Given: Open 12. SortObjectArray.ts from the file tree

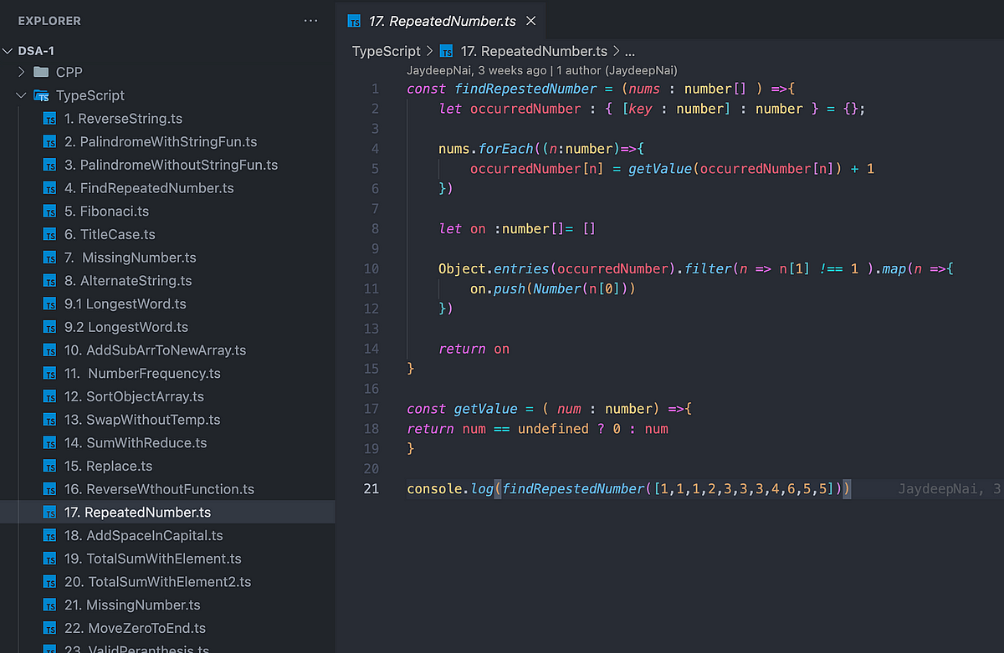Looking at the screenshot, I should click(x=131, y=396).
